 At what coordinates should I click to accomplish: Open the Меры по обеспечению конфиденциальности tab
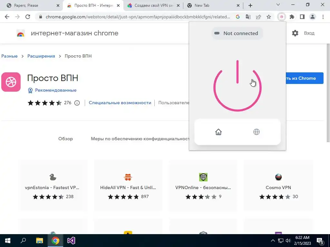140,139
